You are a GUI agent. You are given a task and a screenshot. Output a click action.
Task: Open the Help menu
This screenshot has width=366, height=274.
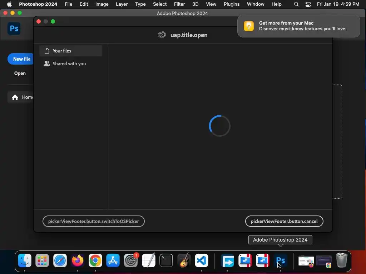pos(276,4)
